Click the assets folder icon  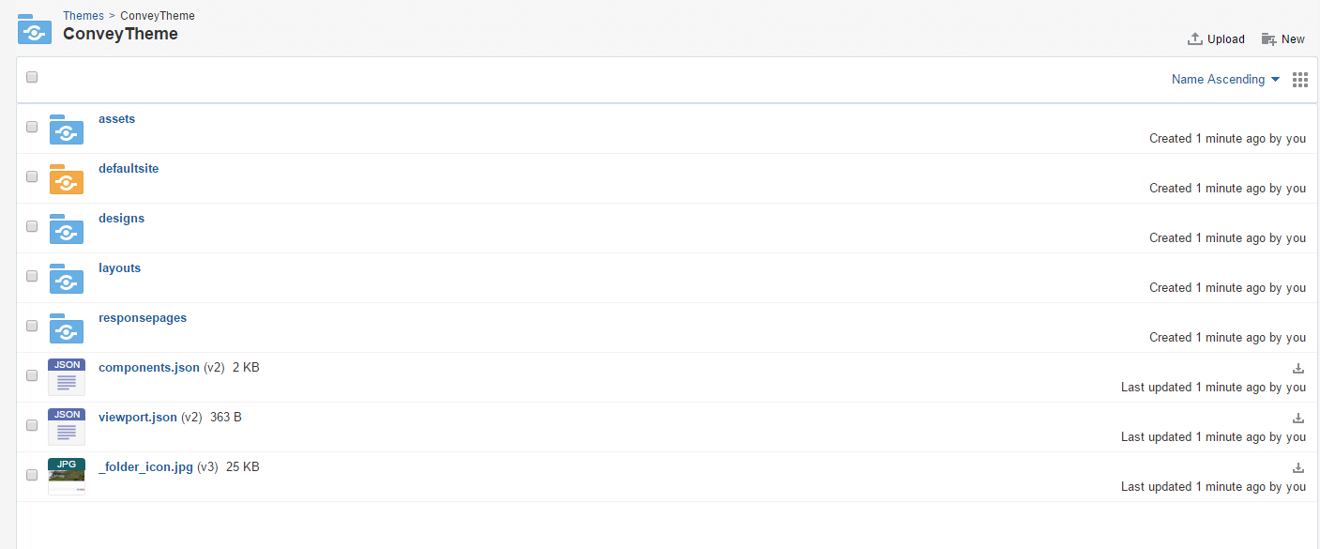click(x=67, y=130)
